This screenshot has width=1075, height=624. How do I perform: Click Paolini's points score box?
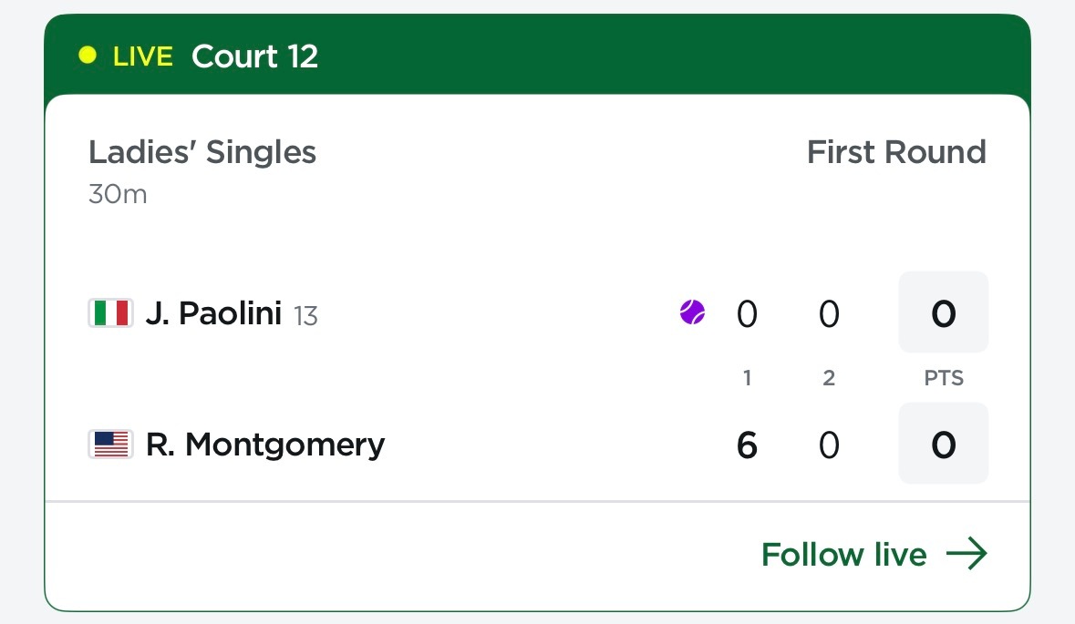click(x=944, y=312)
